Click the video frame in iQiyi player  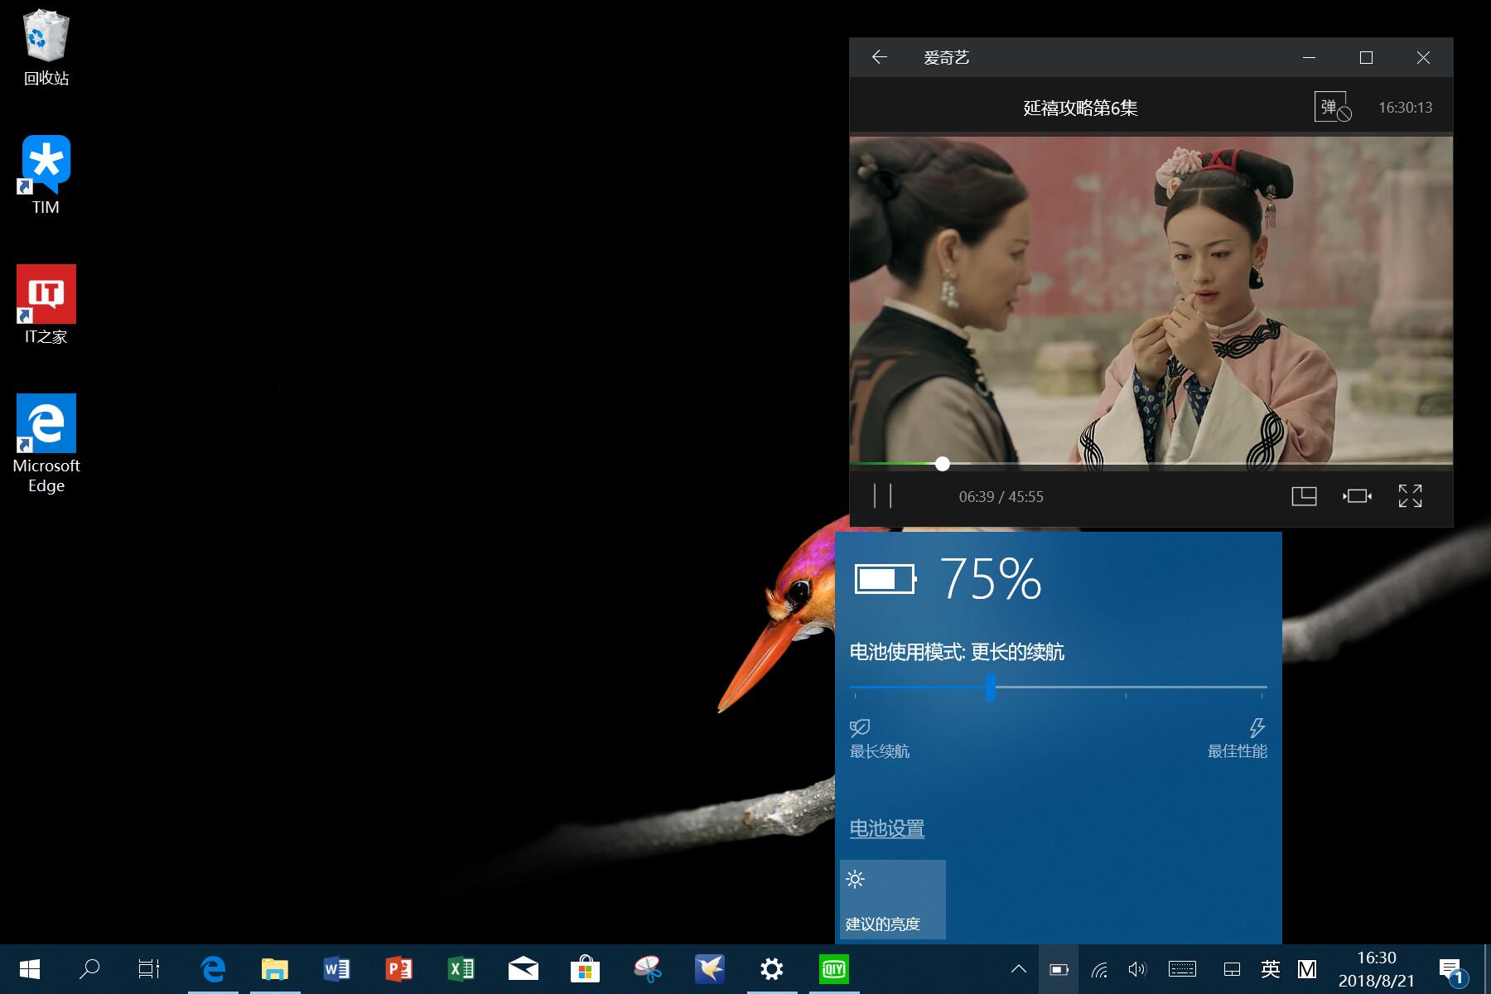point(1151,300)
